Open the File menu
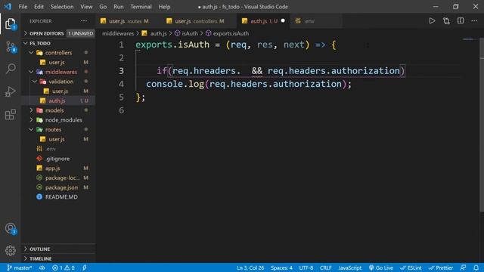 click(x=23, y=7)
